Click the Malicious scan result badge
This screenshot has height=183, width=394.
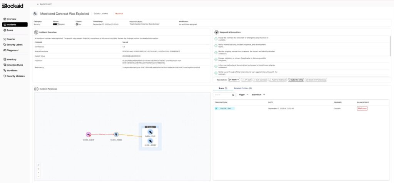[362, 109]
